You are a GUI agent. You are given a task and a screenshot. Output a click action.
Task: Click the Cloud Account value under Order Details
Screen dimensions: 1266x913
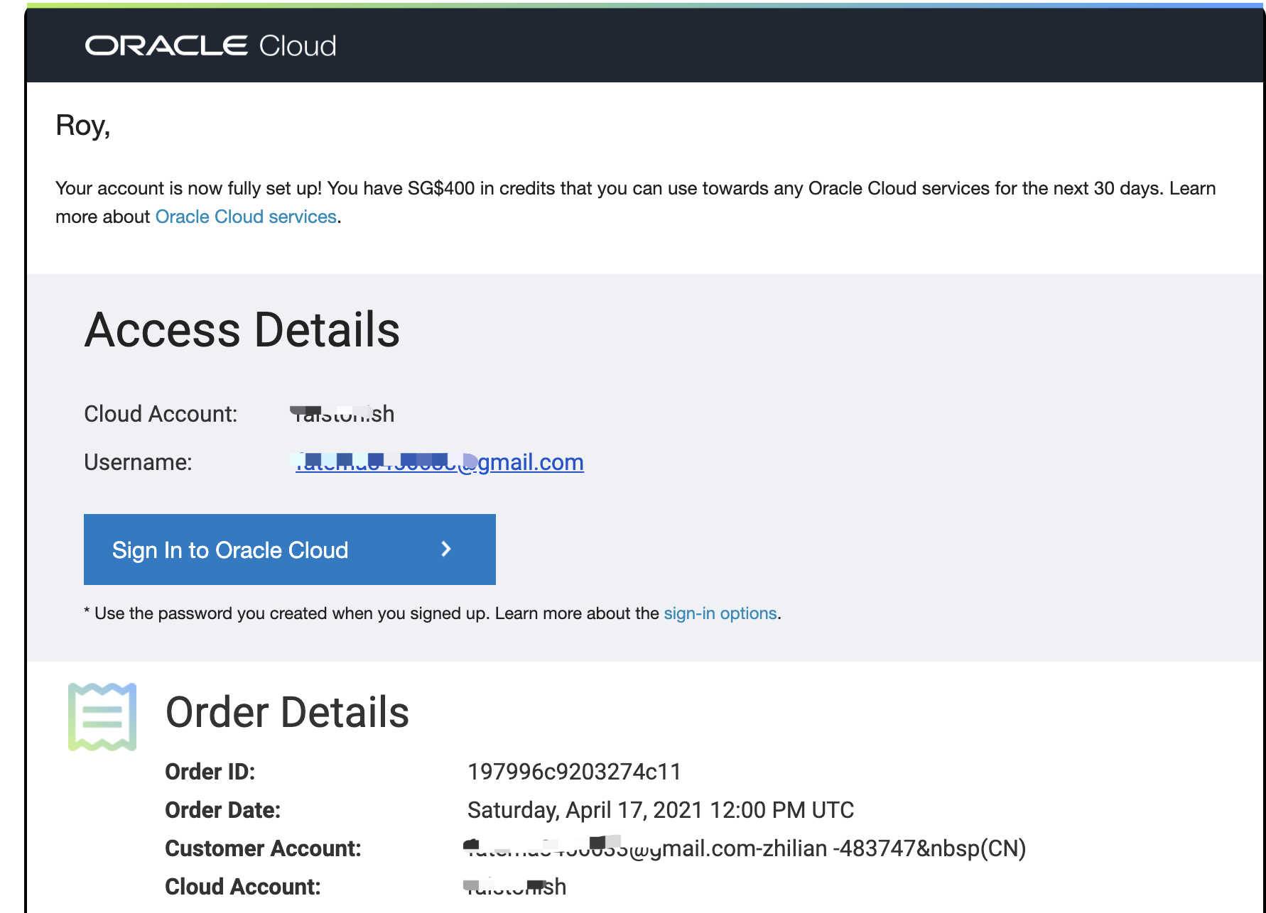click(515, 887)
